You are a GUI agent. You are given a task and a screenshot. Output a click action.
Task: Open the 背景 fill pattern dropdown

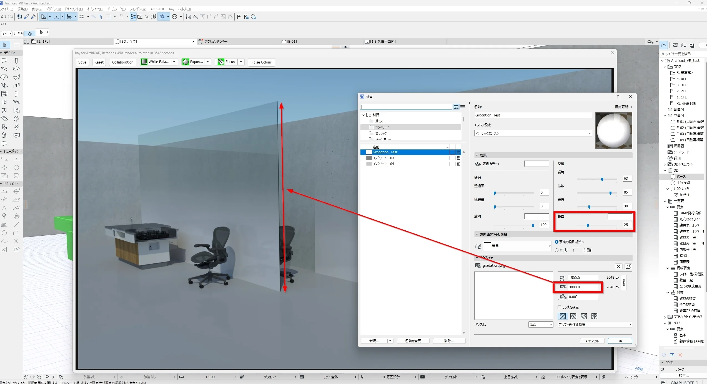[x=517, y=246]
